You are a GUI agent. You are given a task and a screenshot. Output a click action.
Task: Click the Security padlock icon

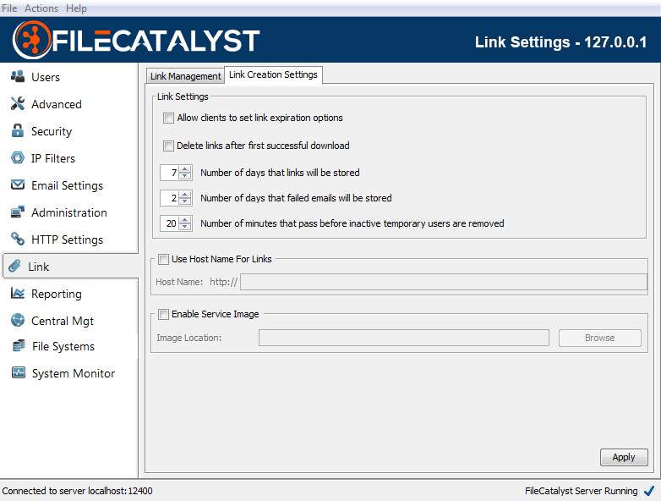pos(17,131)
